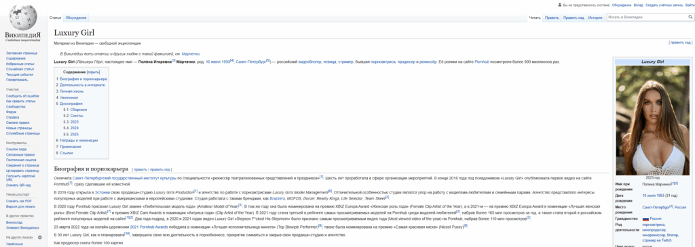Switch to the Обсуждение tab

[x=76, y=18]
